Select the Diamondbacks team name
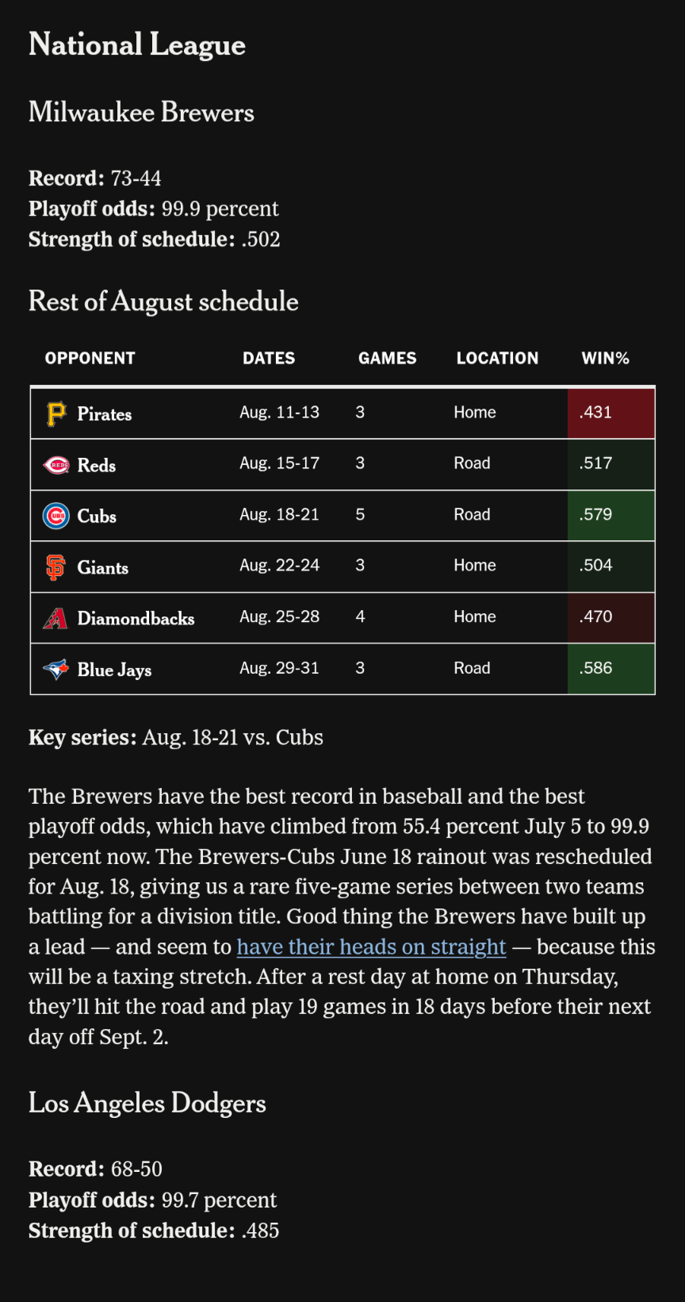 pos(136,619)
